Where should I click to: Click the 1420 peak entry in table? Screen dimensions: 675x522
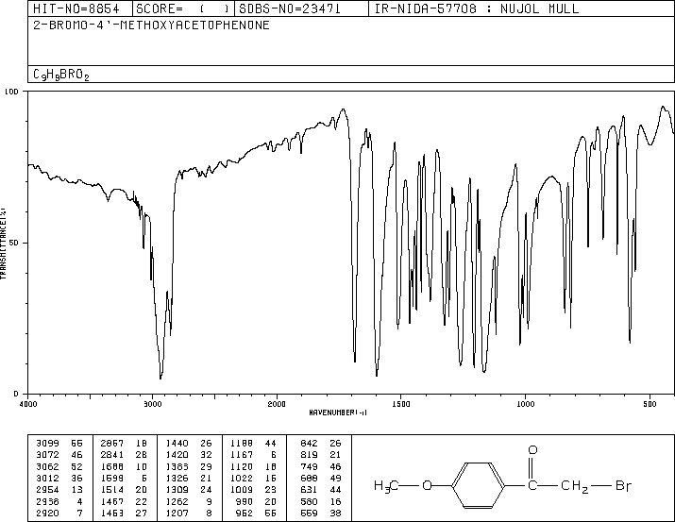[x=189, y=454]
